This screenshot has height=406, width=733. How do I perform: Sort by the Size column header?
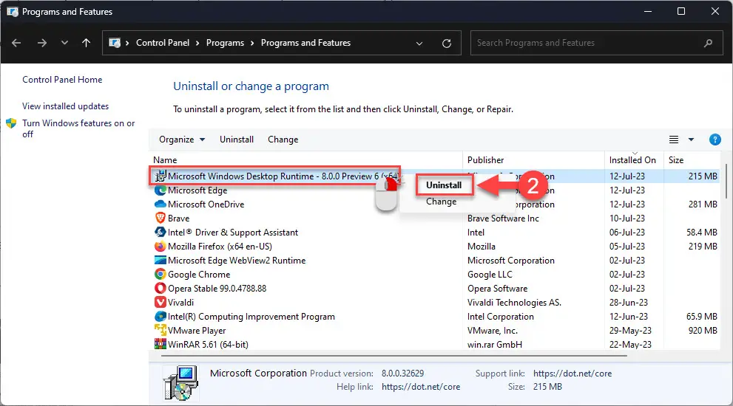676,160
